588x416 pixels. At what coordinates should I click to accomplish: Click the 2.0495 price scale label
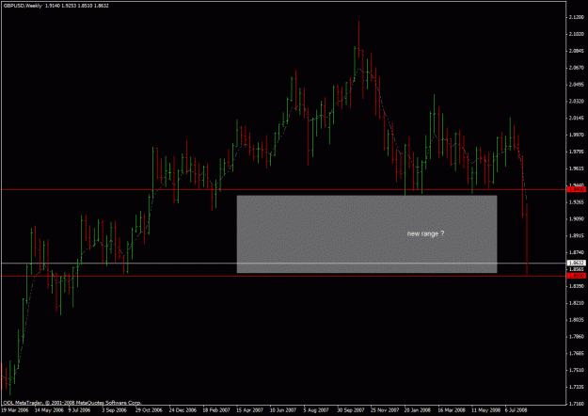577,85
